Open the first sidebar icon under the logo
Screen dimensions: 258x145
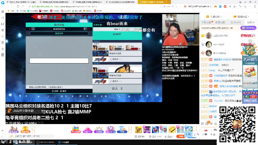point(3,12)
